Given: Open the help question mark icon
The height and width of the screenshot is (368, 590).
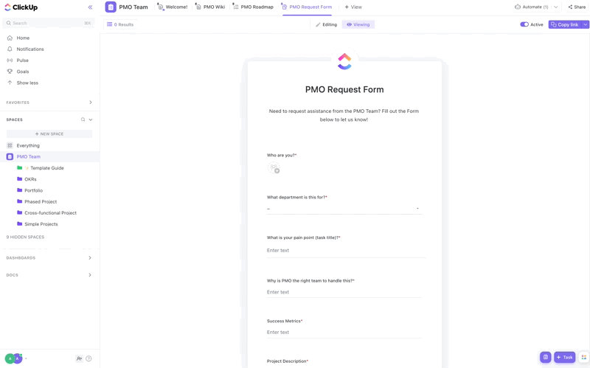Looking at the screenshot, I should pyautogui.click(x=88, y=358).
